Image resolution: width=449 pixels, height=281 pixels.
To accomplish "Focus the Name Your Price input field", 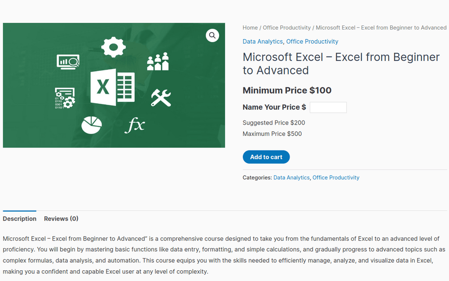I will click(328, 108).
